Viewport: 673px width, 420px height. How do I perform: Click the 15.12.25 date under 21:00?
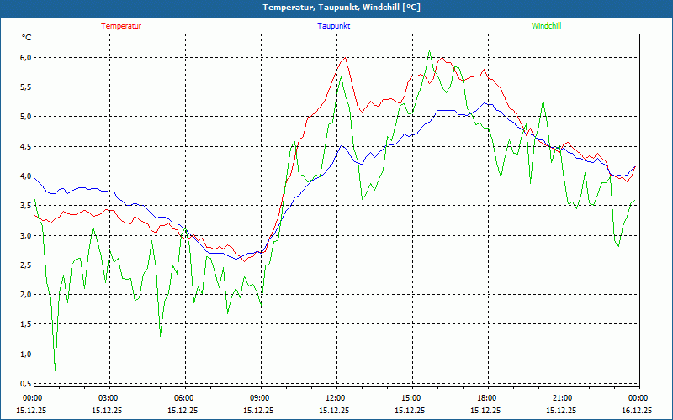[561, 410]
